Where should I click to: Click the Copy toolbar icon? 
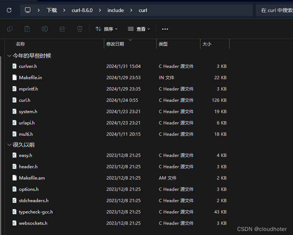(x=10, y=29)
